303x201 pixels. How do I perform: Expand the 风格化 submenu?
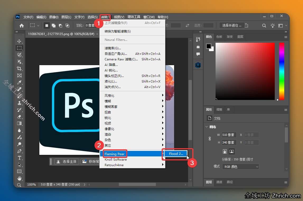[x=132, y=95]
